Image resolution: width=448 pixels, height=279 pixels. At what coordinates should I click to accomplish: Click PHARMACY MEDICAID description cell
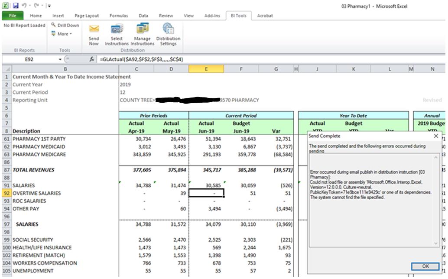click(39, 147)
